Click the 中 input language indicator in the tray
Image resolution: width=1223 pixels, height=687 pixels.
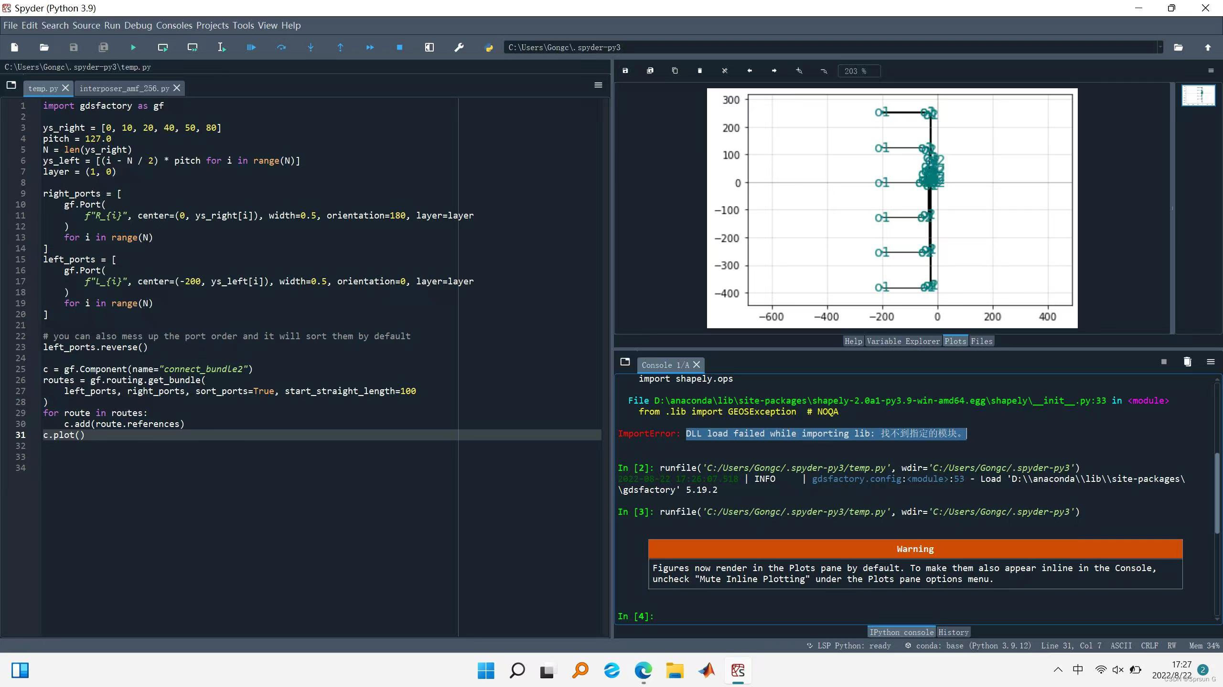click(x=1078, y=670)
